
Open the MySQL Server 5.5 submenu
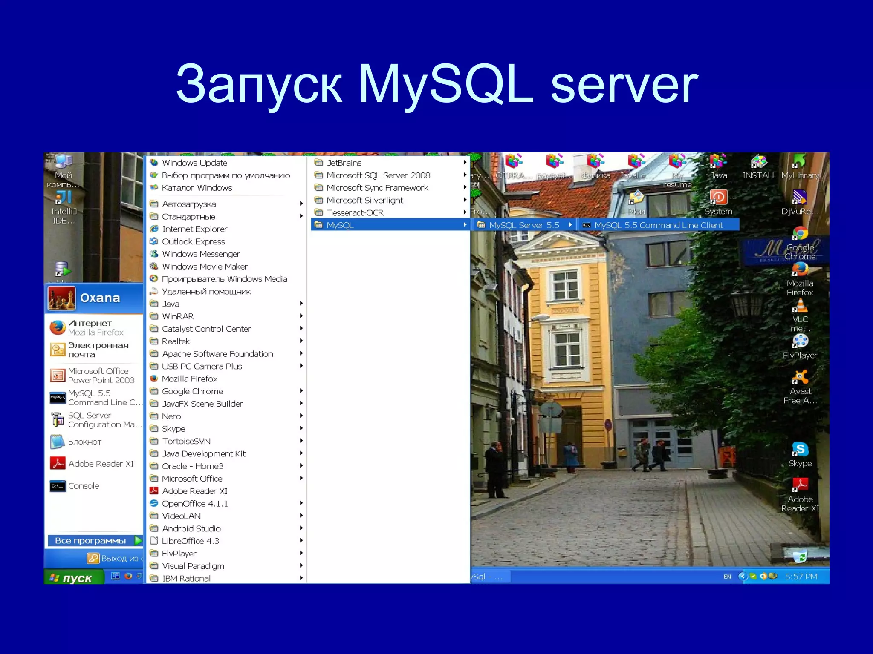(524, 225)
